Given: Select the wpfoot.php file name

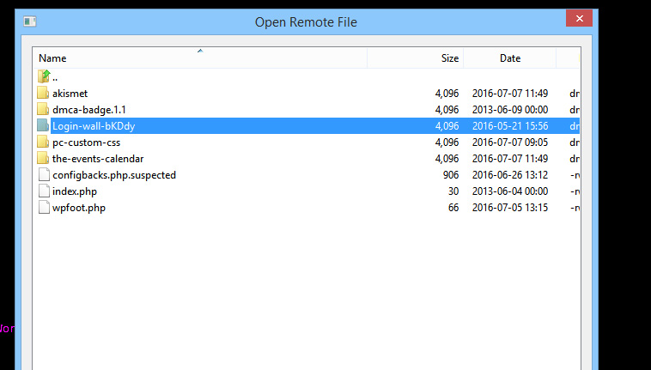Looking at the screenshot, I should (79, 208).
